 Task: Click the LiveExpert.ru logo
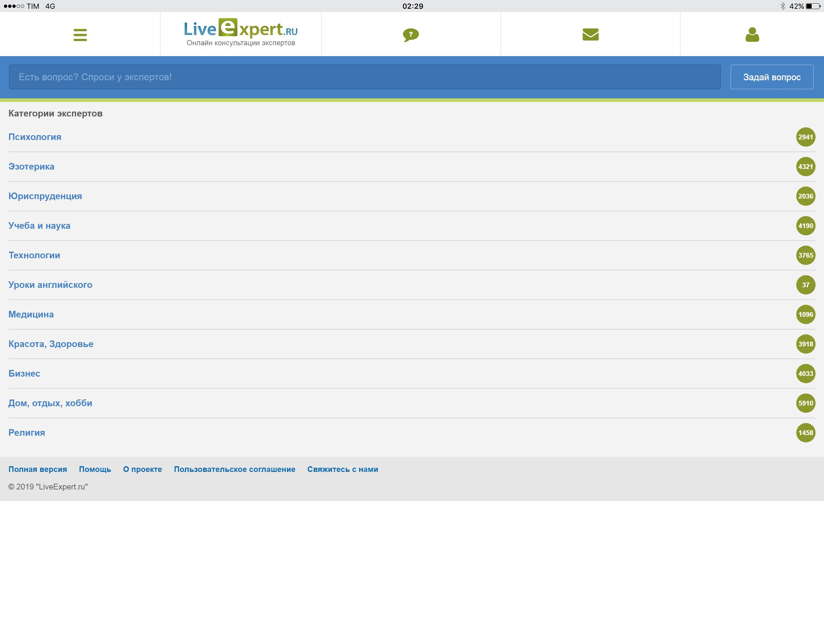pyautogui.click(x=241, y=32)
